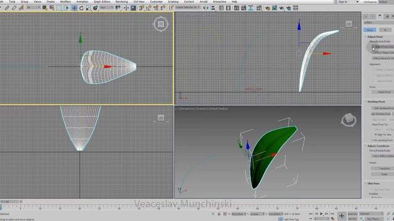Select the Unlink Selection tool
The height and width of the screenshot is (221, 394).
(14, 8)
